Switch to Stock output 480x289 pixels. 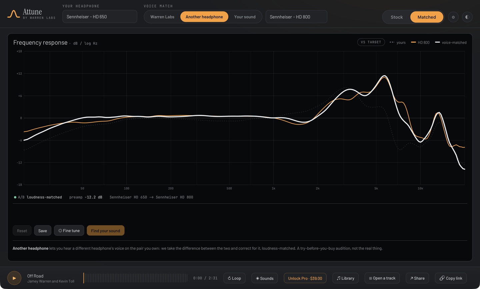pyautogui.click(x=397, y=17)
